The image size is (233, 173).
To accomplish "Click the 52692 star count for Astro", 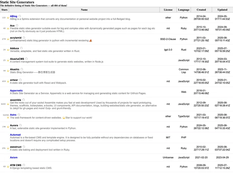I will 6,115.
